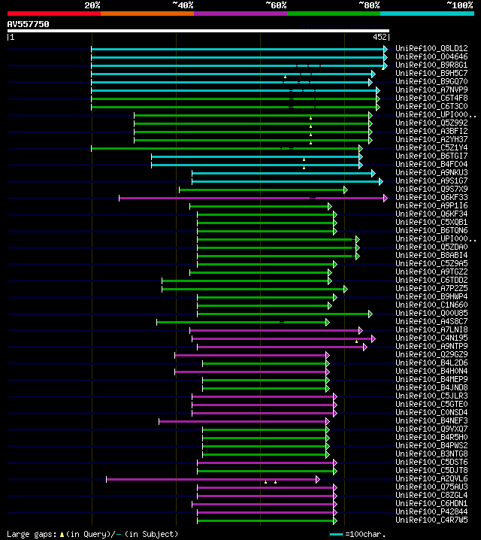Select the UniRef100_Q9VXQ7 label
The width and height of the screenshot is (481, 540).
click(x=431, y=429)
